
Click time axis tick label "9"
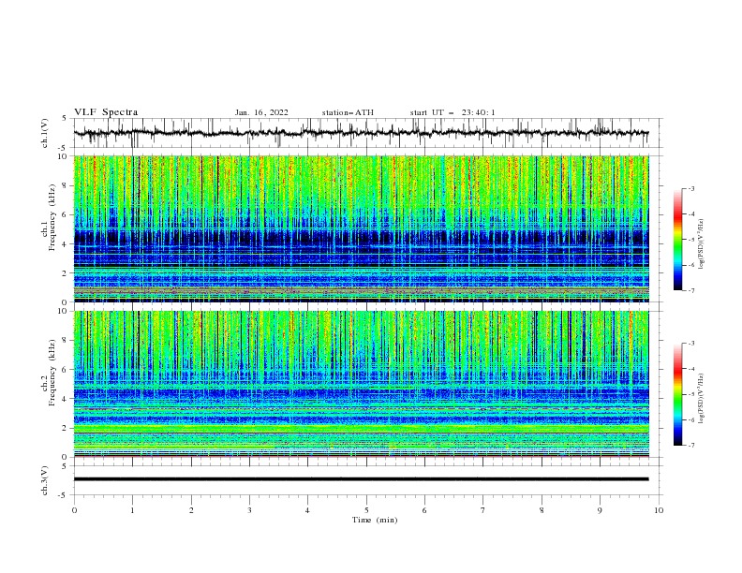[600, 510]
